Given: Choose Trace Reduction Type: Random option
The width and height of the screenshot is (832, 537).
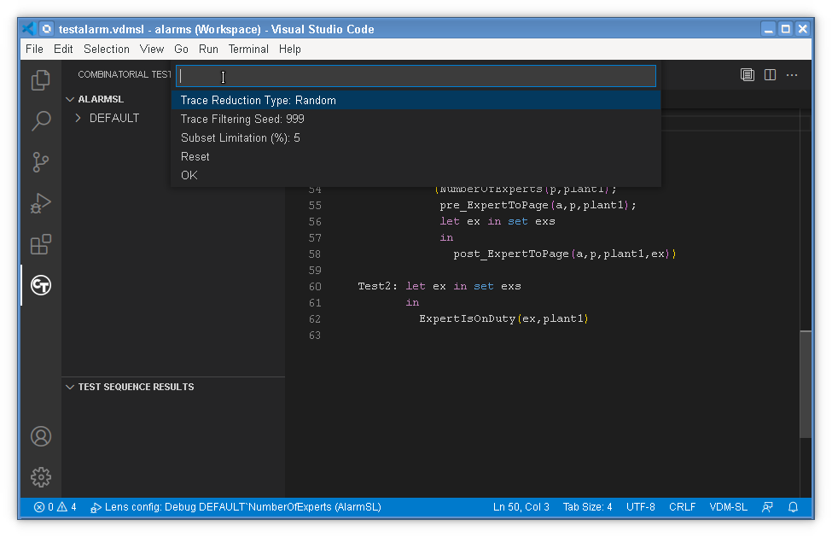Looking at the screenshot, I should (x=259, y=100).
